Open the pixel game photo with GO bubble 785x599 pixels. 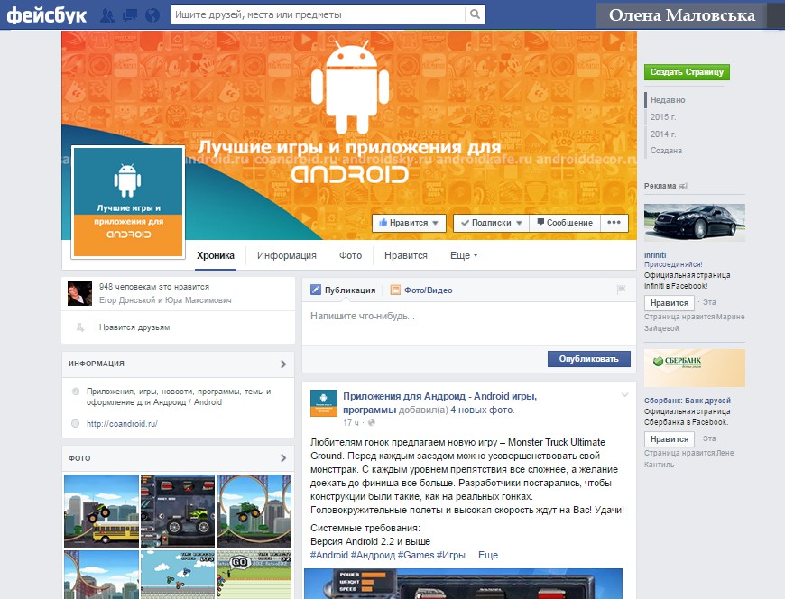click(254, 575)
